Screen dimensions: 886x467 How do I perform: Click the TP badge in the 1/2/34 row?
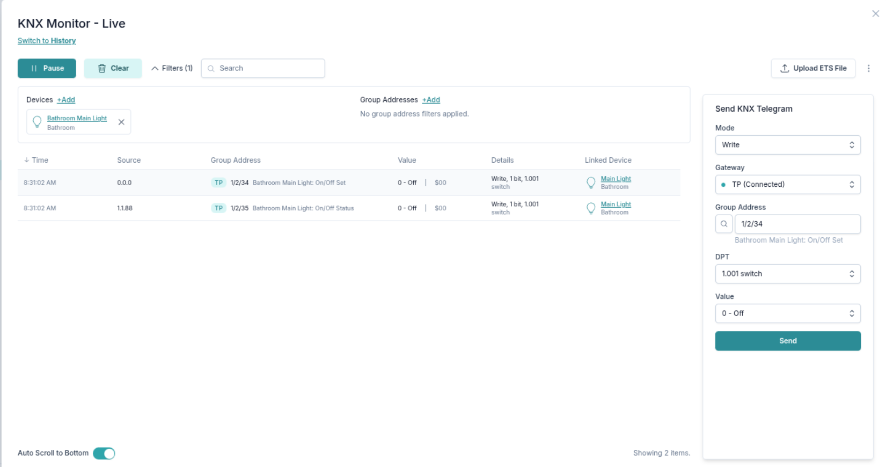[218, 183]
